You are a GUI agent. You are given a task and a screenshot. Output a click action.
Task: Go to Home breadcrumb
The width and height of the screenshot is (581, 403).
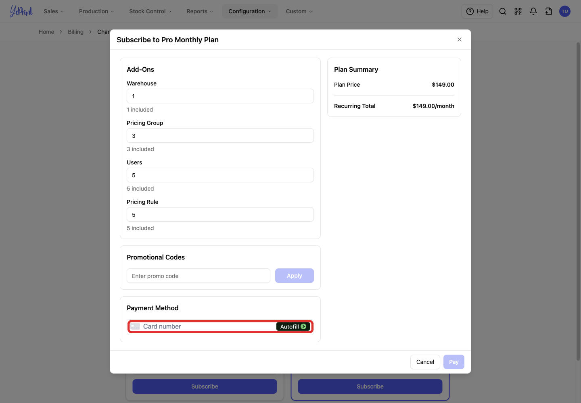pyautogui.click(x=46, y=32)
